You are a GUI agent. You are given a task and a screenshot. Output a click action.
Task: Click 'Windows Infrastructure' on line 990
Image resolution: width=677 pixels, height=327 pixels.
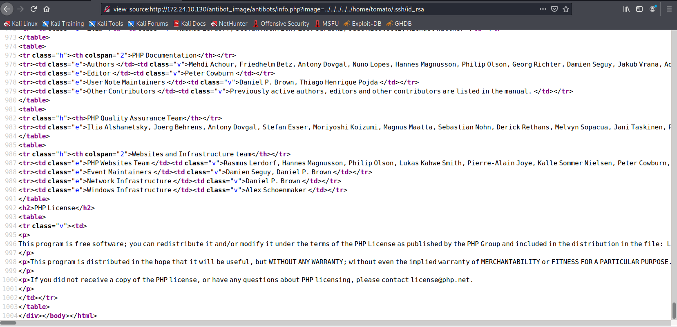pyautogui.click(x=129, y=190)
